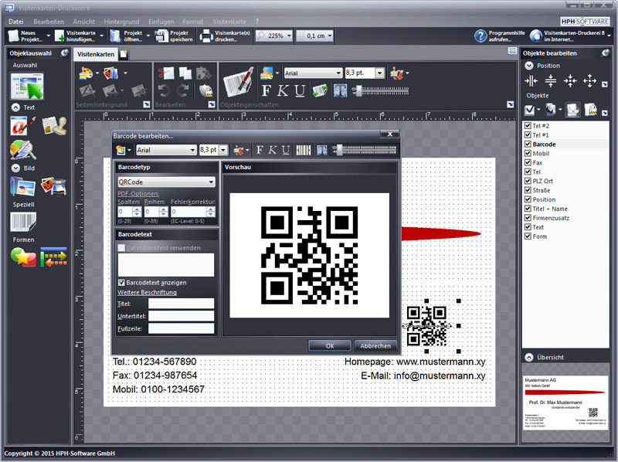Image resolution: width=618 pixels, height=462 pixels.
Task: Toggle the Titel + Name object checkbox
Action: point(528,209)
